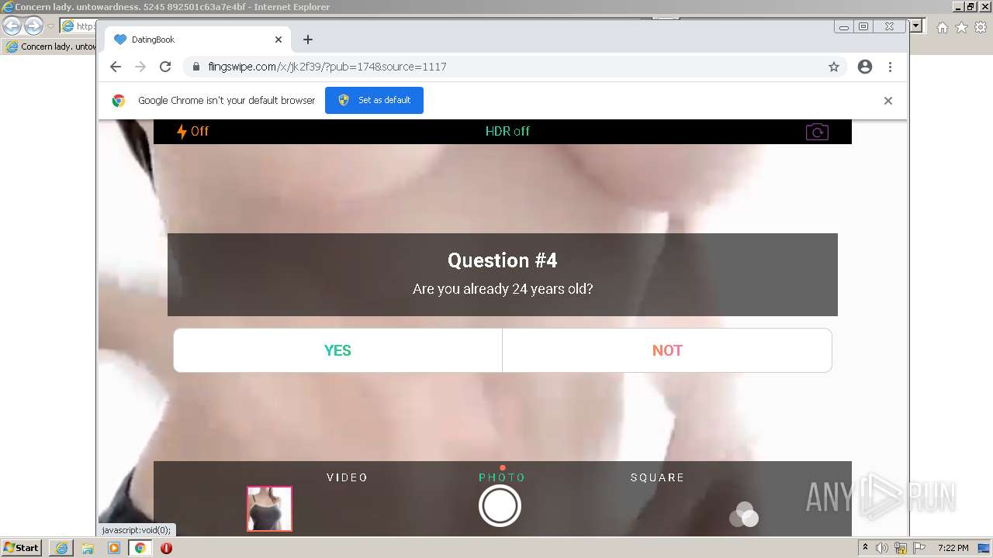993x558 pixels.
Task: Click the Internet Explorer address field
Action: point(78,26)
